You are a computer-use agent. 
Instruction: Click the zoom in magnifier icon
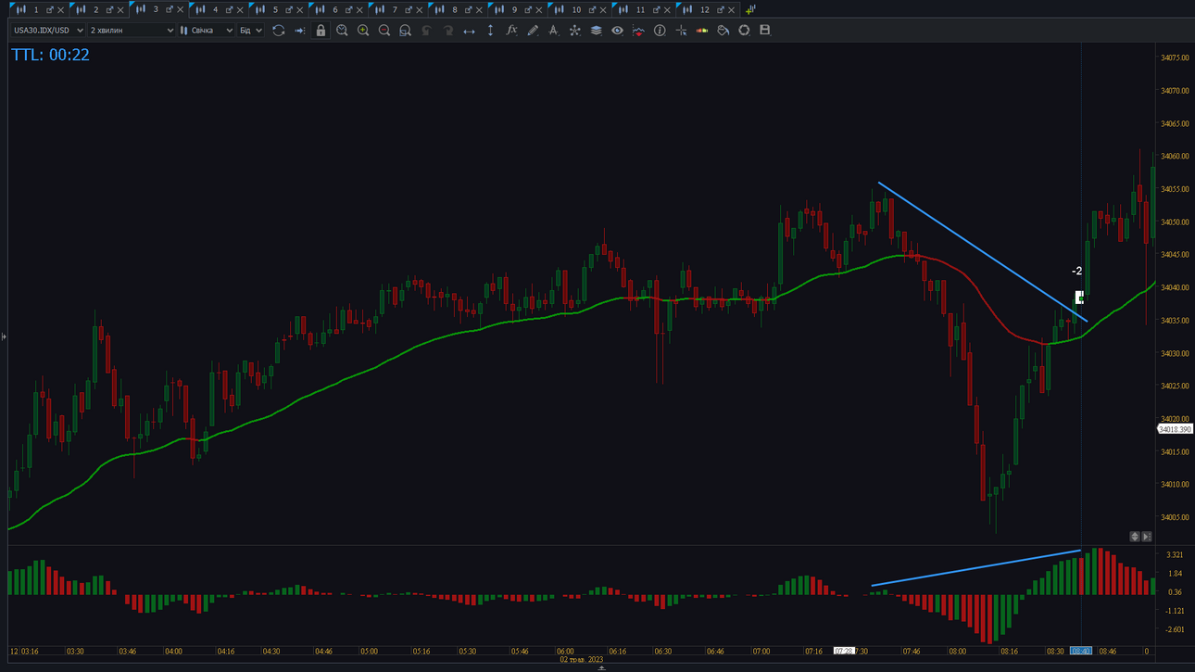coord(363,31)
